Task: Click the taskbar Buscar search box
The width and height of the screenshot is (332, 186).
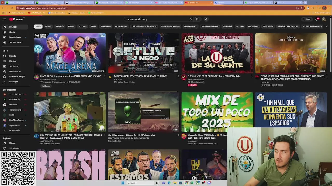Action: (x=140, y=183)
